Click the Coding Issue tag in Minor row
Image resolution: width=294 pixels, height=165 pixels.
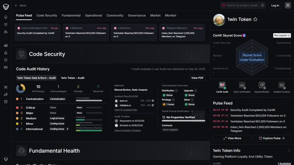pyautogui.click(x=57, y=124)
